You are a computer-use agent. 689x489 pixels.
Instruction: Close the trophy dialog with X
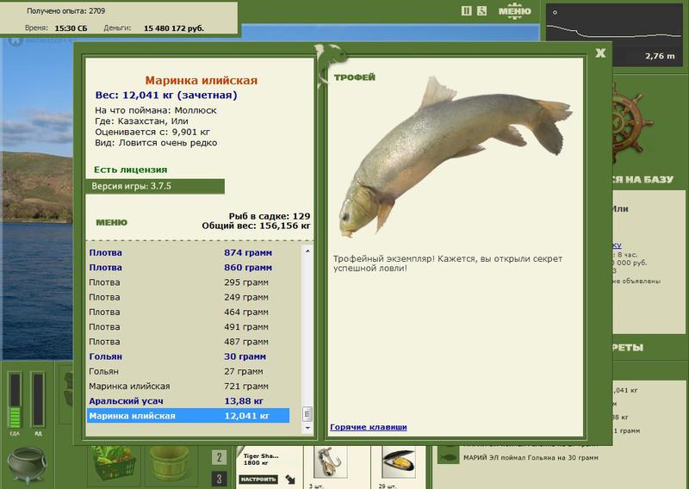coord(600,53)
